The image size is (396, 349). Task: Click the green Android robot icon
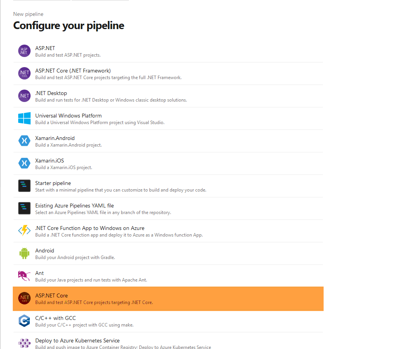(x=24, y=253)
